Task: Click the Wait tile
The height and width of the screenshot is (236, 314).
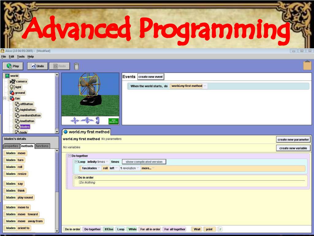Action: pyautogui.click(x=197, y=229)
